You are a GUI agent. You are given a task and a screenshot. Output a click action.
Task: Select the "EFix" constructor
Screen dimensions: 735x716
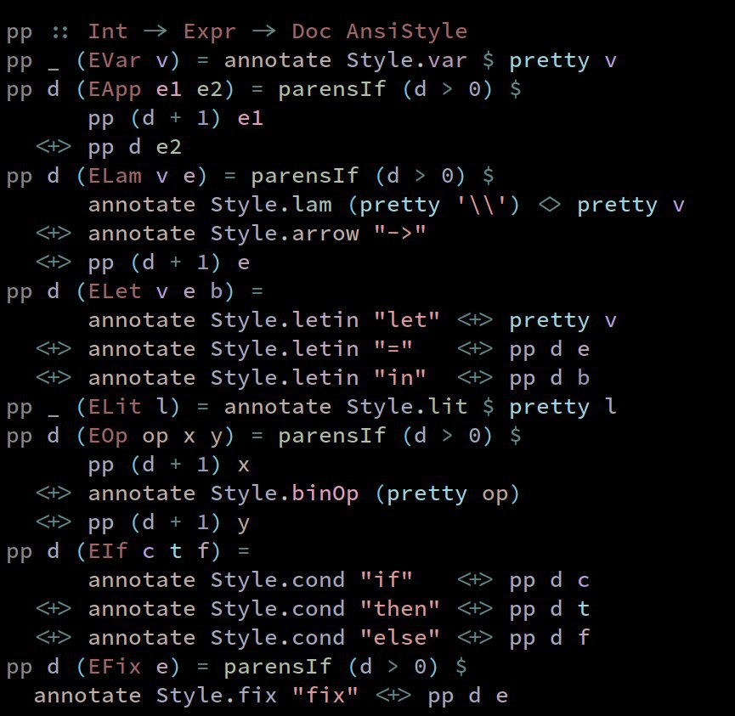coord(115,667)
